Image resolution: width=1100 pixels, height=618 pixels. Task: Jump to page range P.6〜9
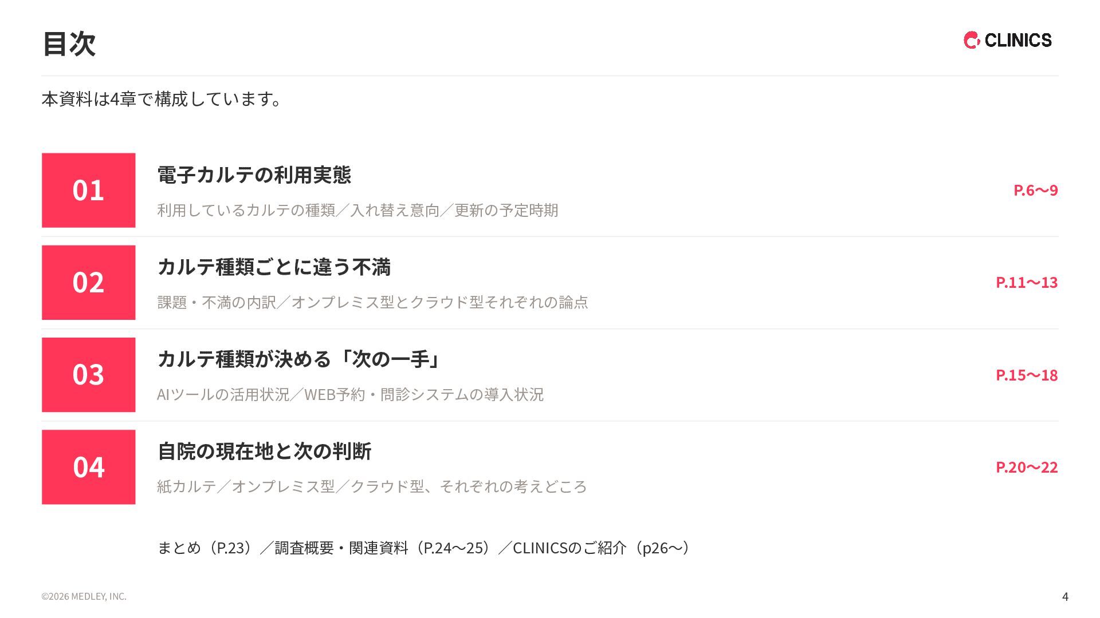1035,190
